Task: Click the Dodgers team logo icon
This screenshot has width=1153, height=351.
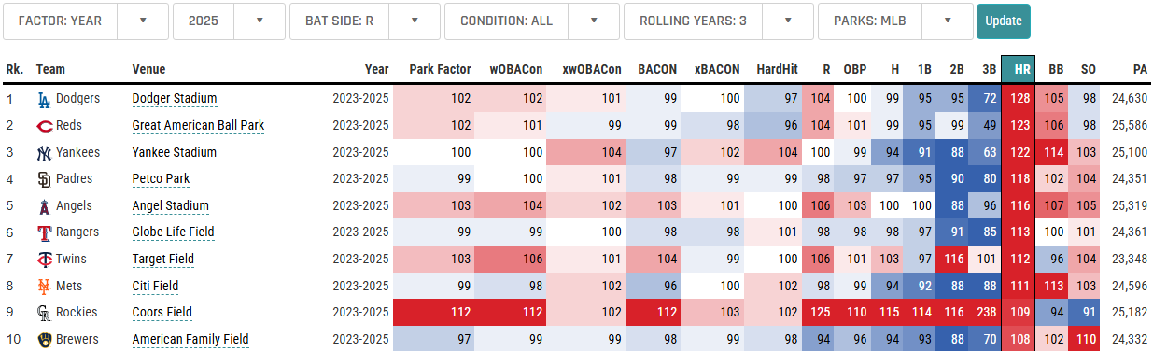Action: [x=44, y=99]
